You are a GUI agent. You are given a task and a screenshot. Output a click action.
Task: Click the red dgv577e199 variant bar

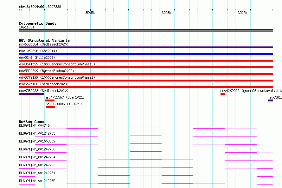point(146,81)
